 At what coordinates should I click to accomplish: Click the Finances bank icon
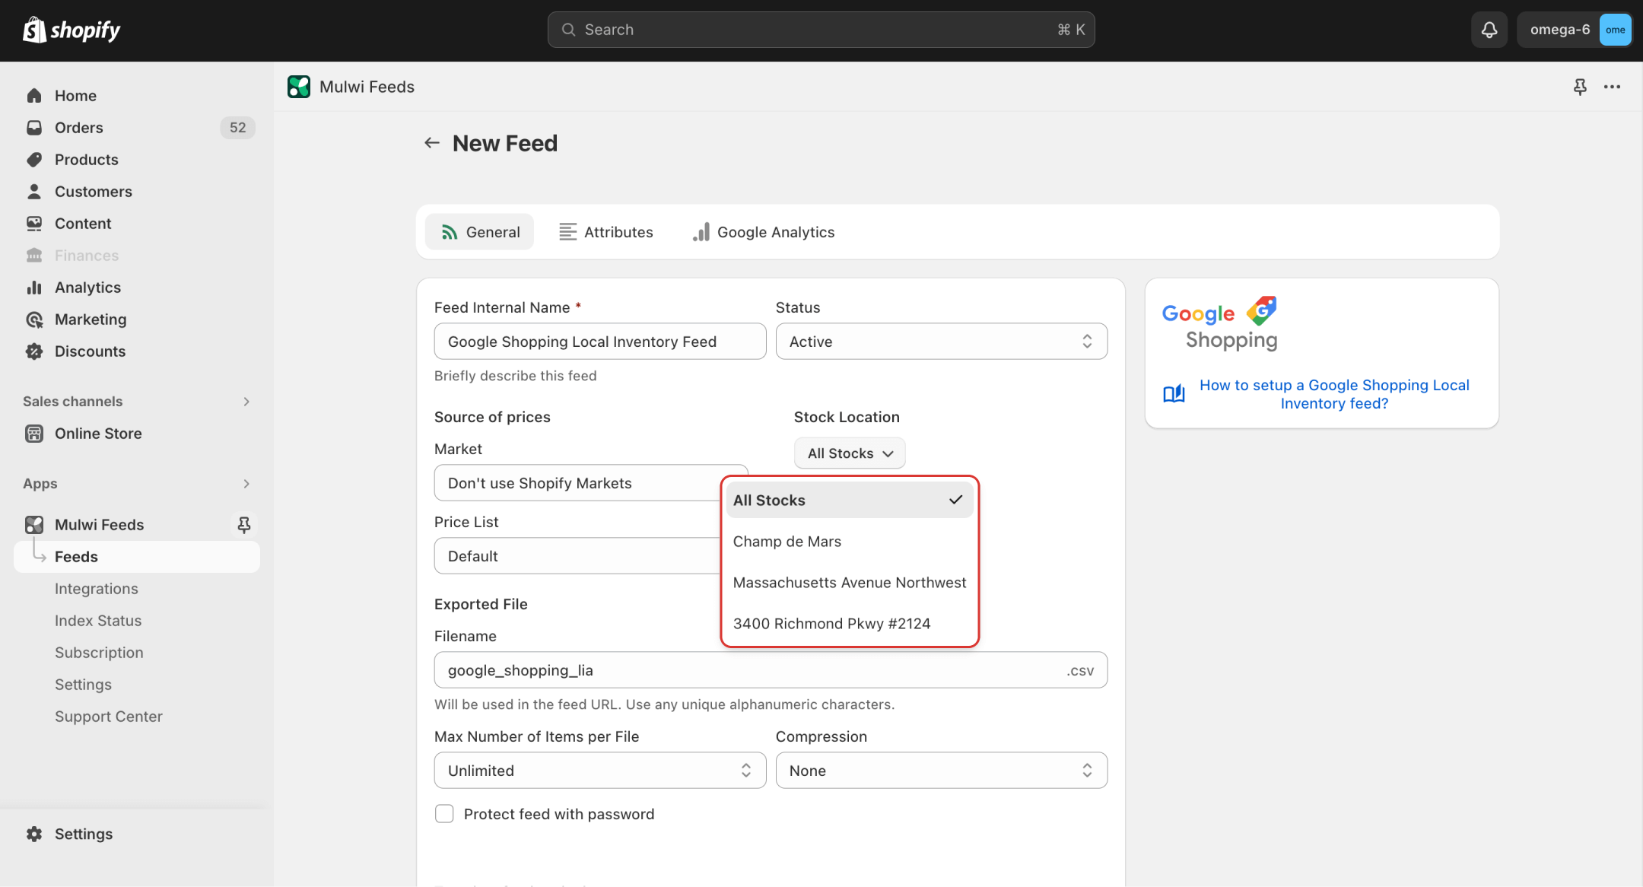click(x=34, y=256)
